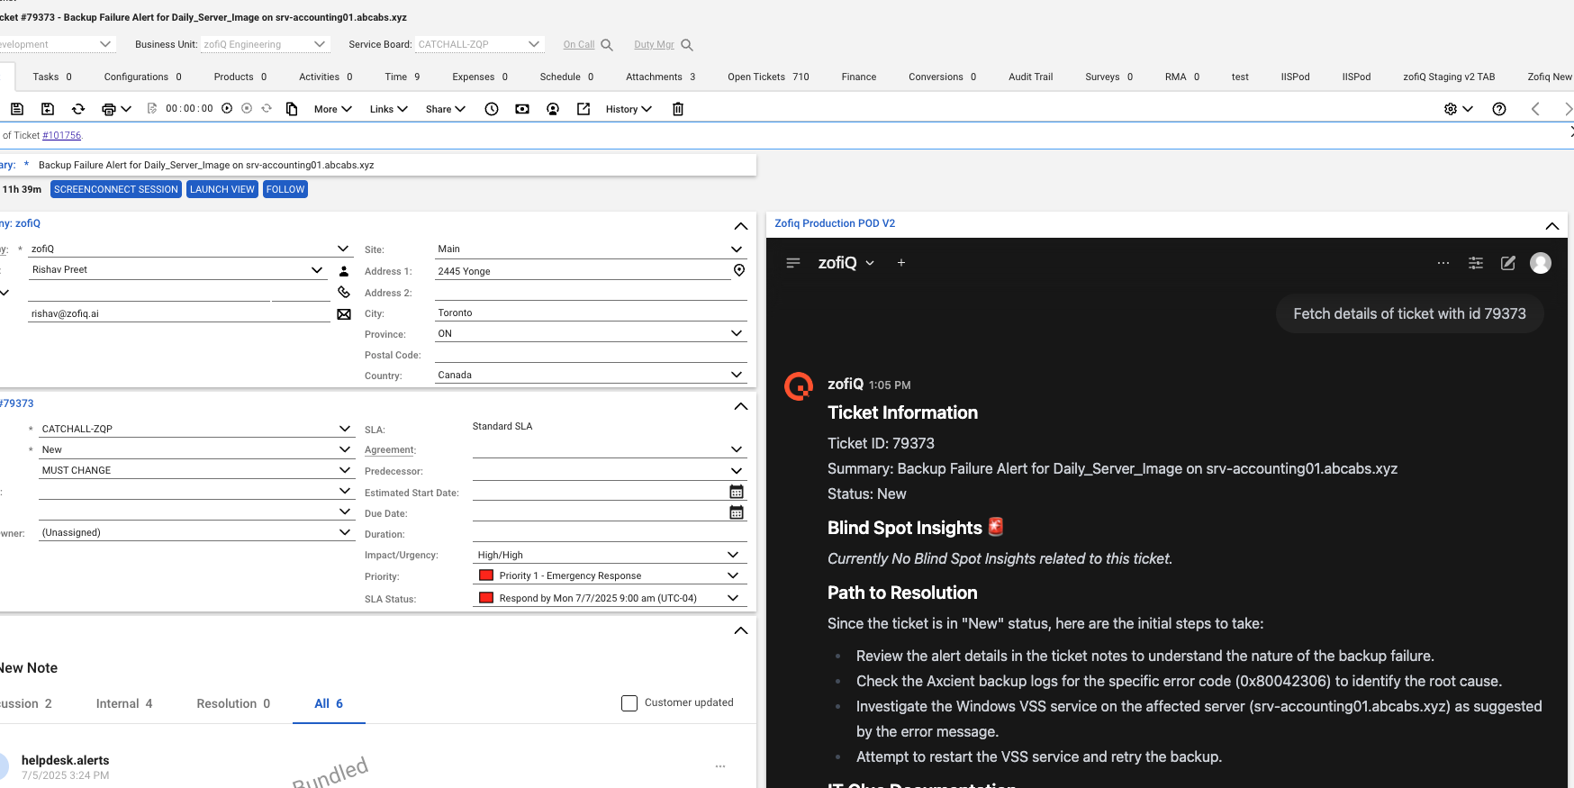Click the map location pin for Address 1

(739, 270)
